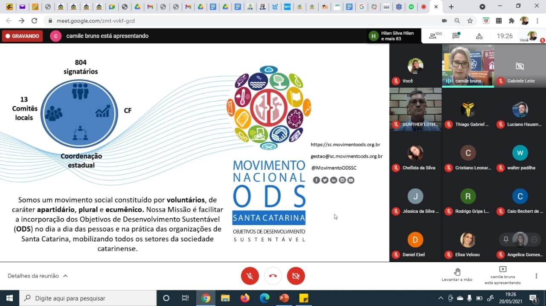Switch to the first Gmail browser tab
546x306 pixels.
[x=150, y=7]
